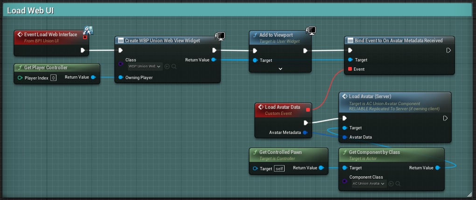Viewport: 476px width, 200px height.
Task: Select Bind Event to On Avatar Metadata Received node
Action: pyautogui.click(x=399, y=40)
